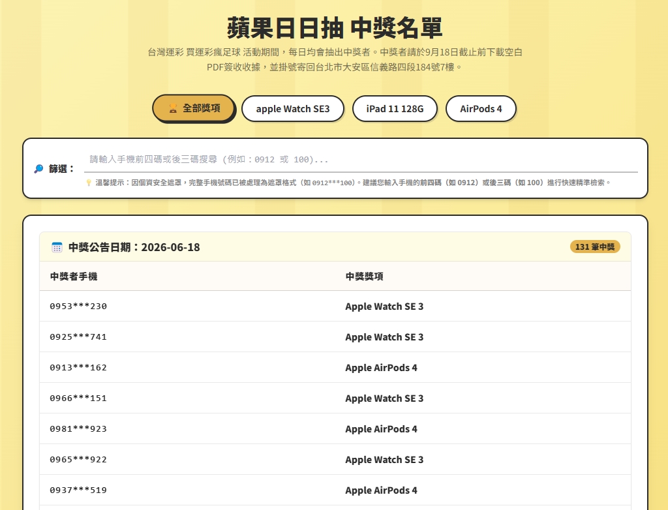Image resolution: width=668 pixels, height=510 pixels.
Task: Filter by apple Watch SE3 prize
Action: coord(293,109)
